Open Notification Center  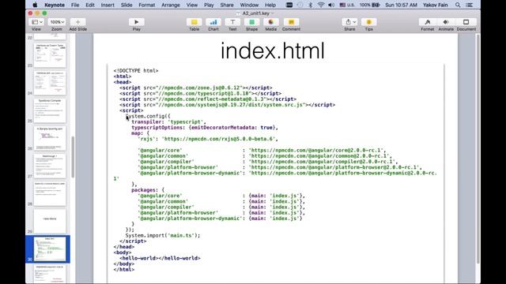[469, 5]
